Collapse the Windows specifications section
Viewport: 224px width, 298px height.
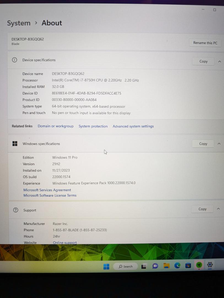pos(219,144)
